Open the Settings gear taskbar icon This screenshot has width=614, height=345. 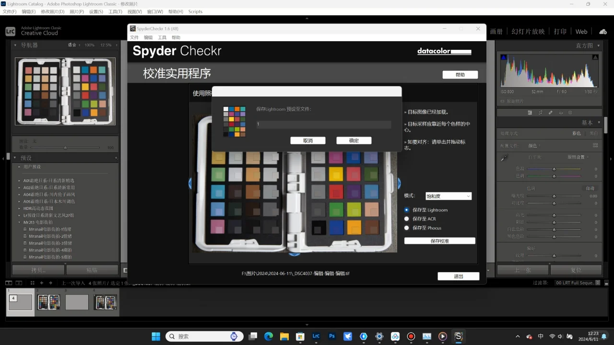pos(379,336)
